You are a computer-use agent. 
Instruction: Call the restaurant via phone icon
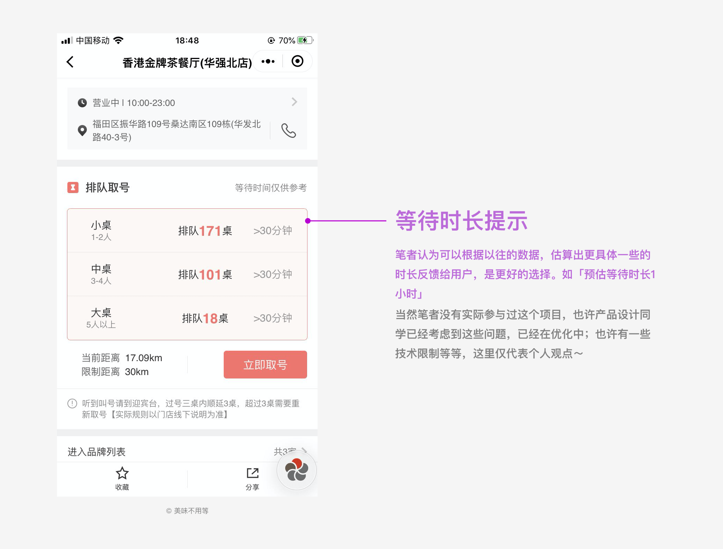tap(288, 131)
